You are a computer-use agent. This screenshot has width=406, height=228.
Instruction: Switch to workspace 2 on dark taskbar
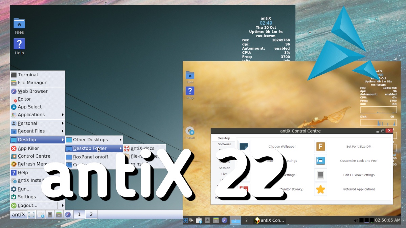point(246,220)
